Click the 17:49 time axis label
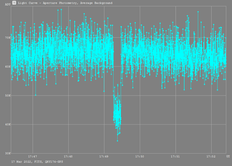The image size is (232, 166). click(104, 156)
